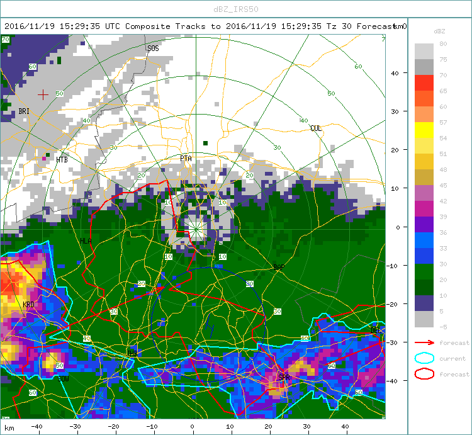Click the PTA station label
472x435 pixels.
tap(186, 159)
